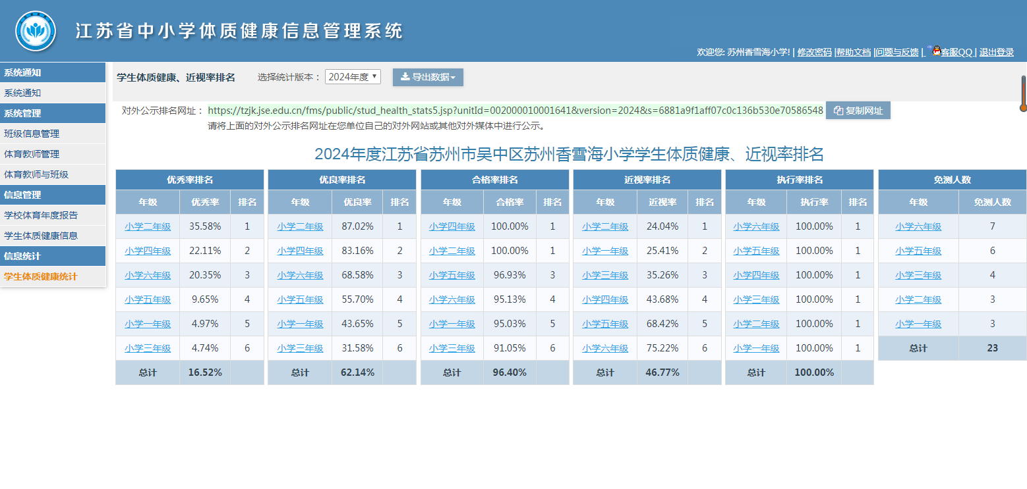Open 学生体质健康信息 in sidebar
The image size is (1027, 489).
click(53, 236)
